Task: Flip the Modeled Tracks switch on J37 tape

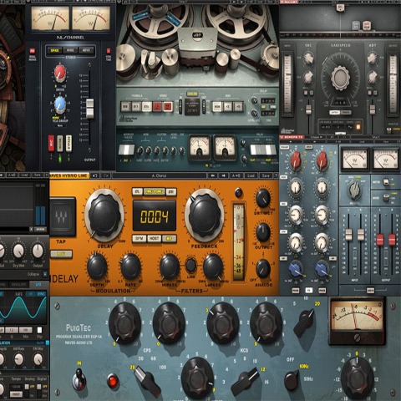Action: [x=127, y=150]
